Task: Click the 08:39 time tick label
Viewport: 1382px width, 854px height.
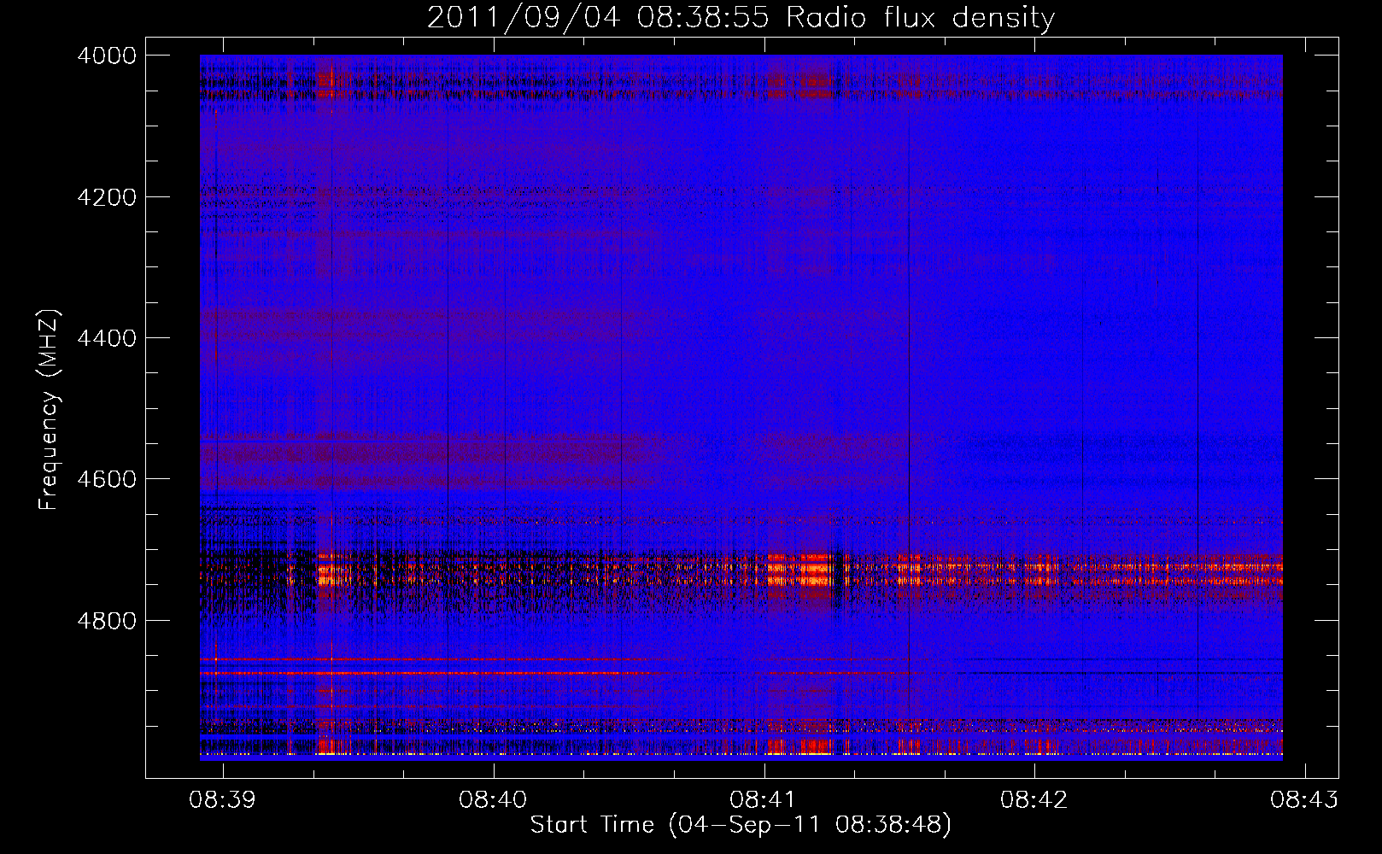Action: [222, 800]
